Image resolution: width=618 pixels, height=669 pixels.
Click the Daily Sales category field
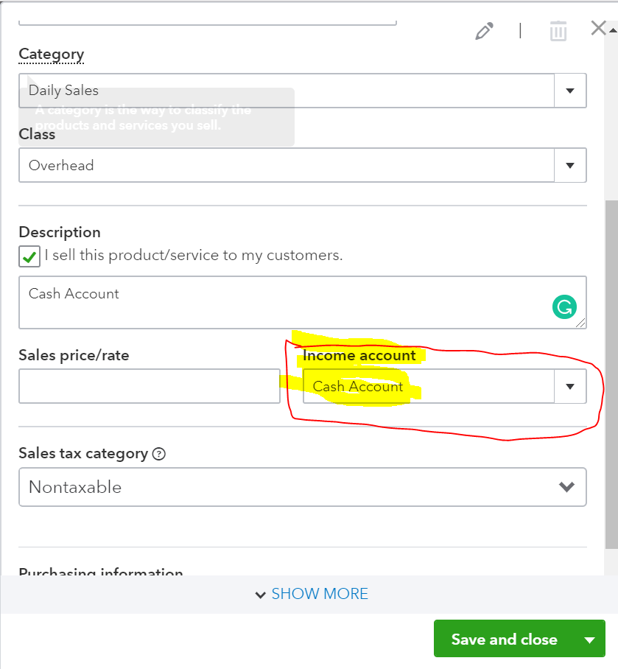pyautogui.click(x=287, y=91)
